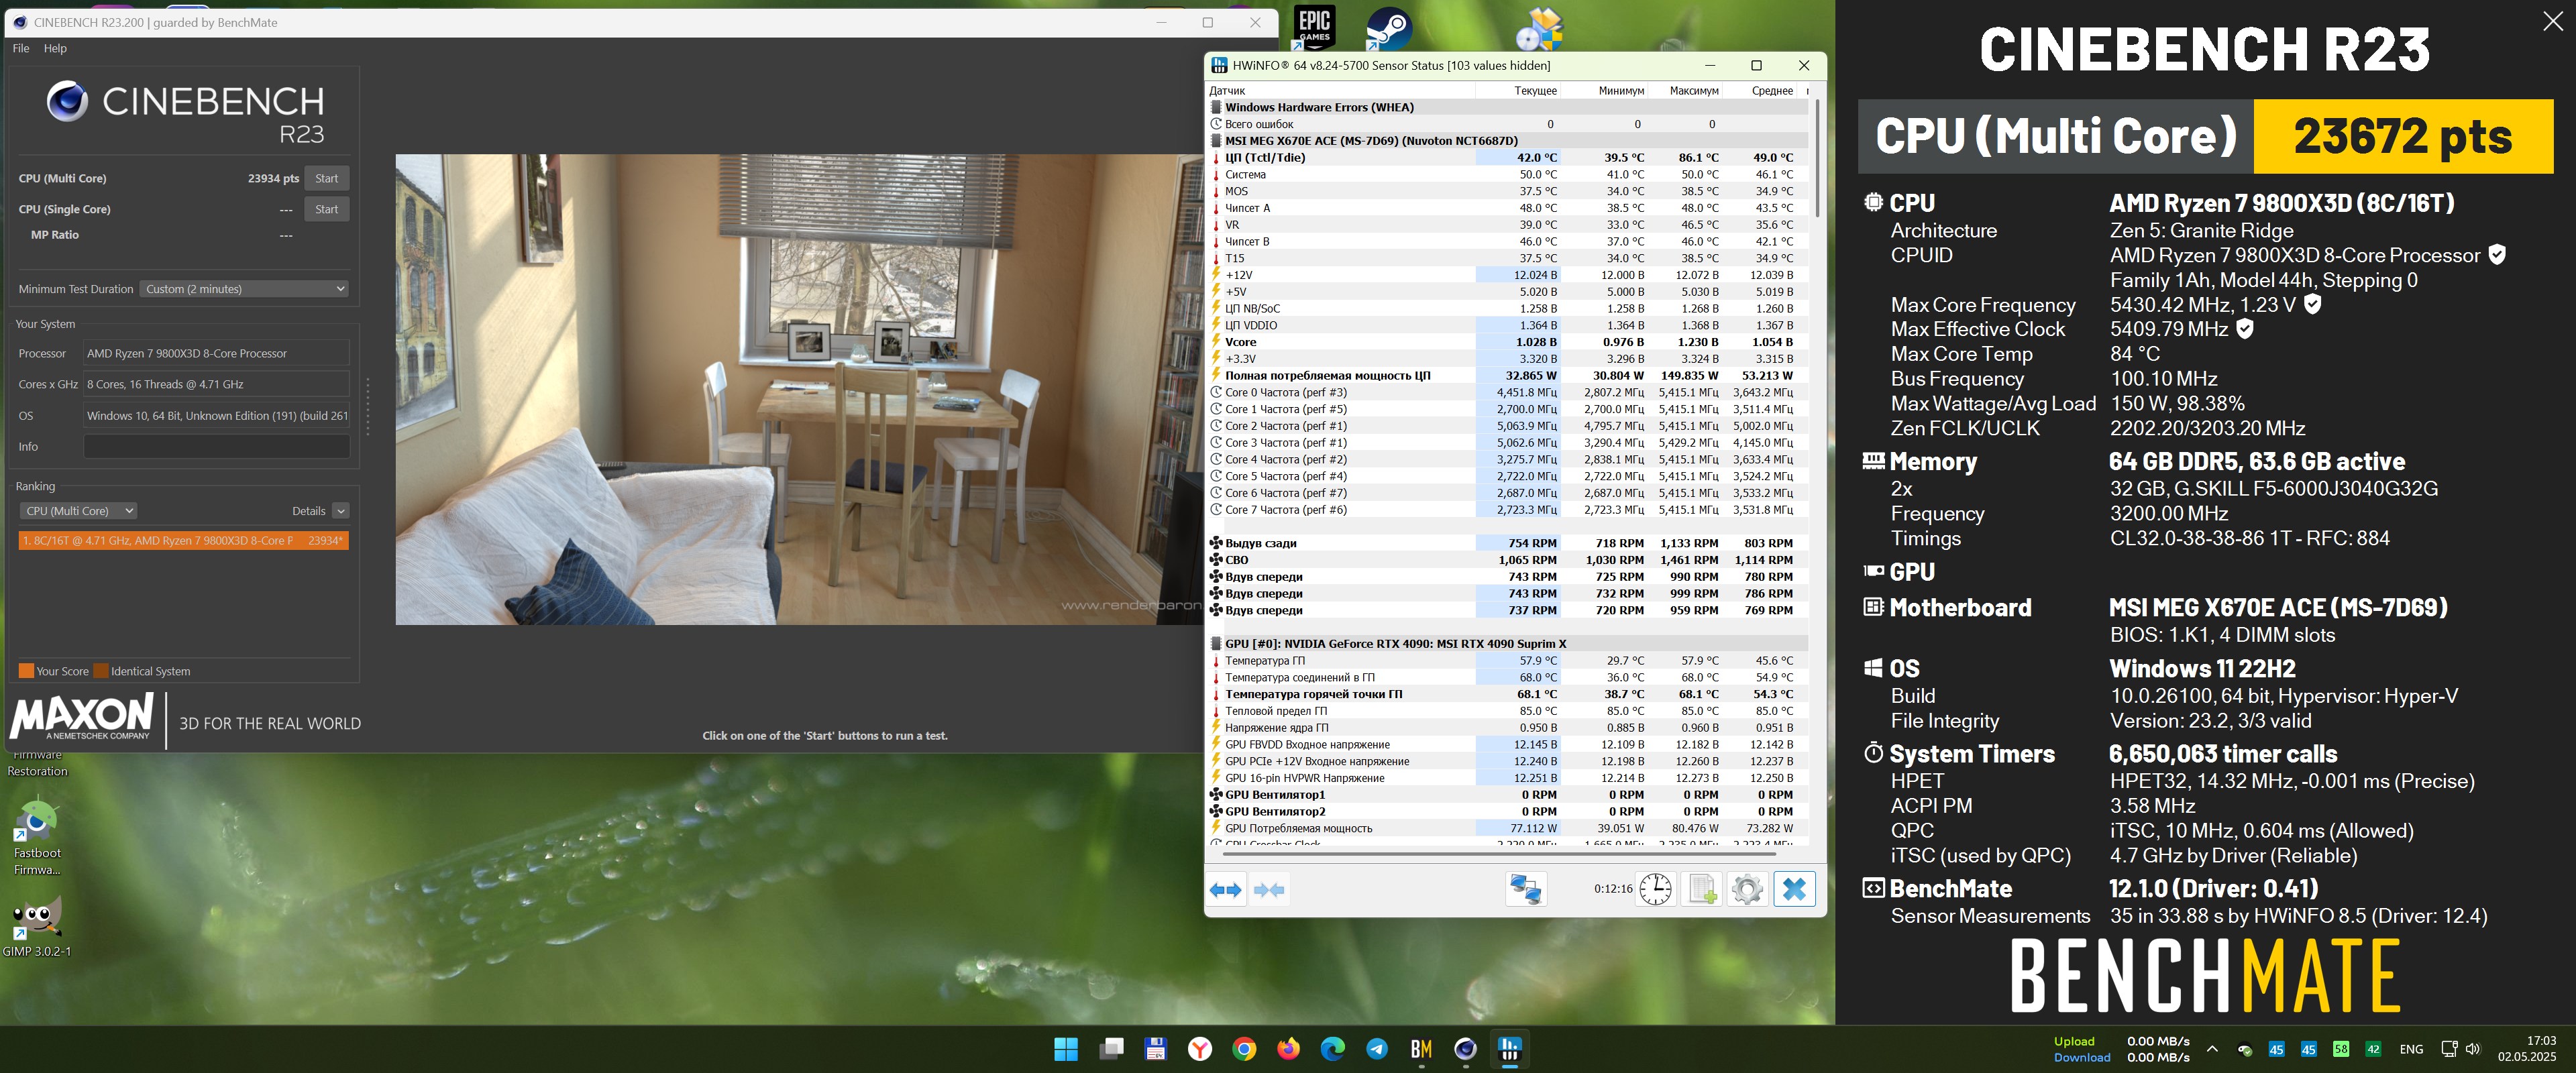Click Processor field in Your System
The width and height of the screenshot is (2576, 1073).
217,354
